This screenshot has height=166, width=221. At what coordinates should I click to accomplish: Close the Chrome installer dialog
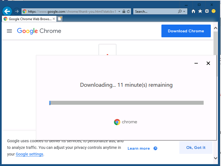coord(208,63)
